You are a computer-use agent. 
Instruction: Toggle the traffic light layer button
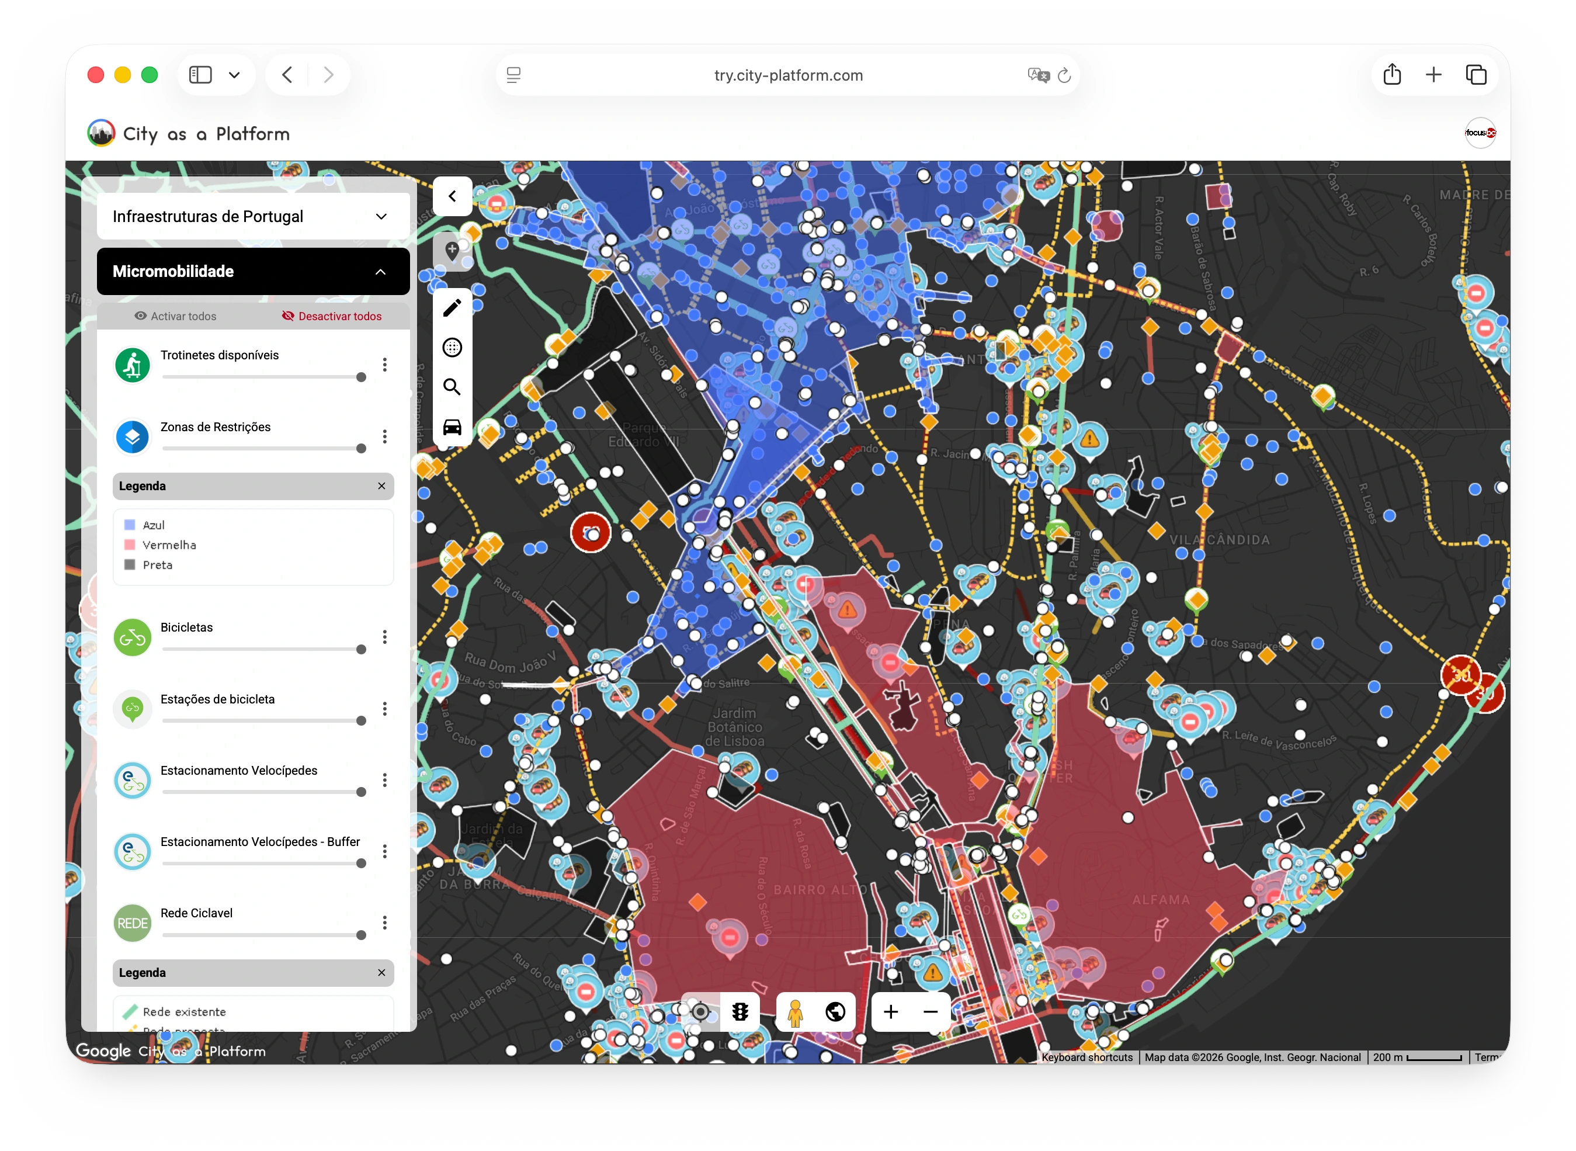pyautogui.click(x=740, y=1012)
